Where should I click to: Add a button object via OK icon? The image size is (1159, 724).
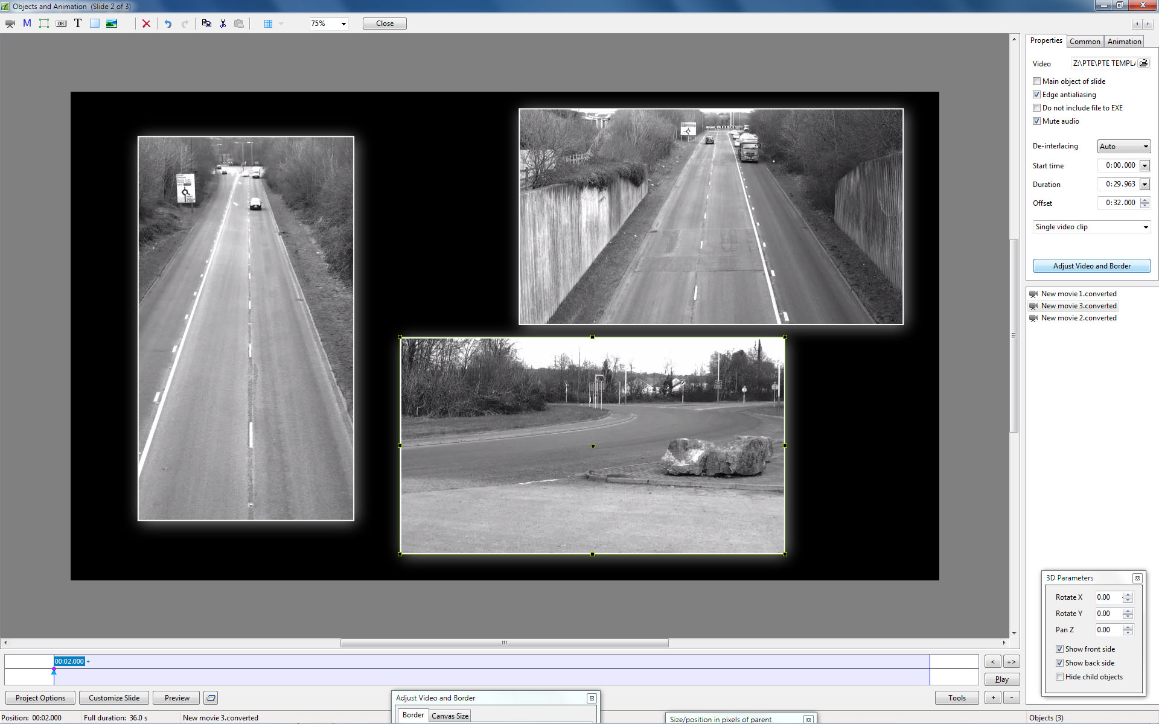61,24
